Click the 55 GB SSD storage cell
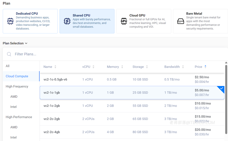228x141 pixels. click(x=140, y=106)
